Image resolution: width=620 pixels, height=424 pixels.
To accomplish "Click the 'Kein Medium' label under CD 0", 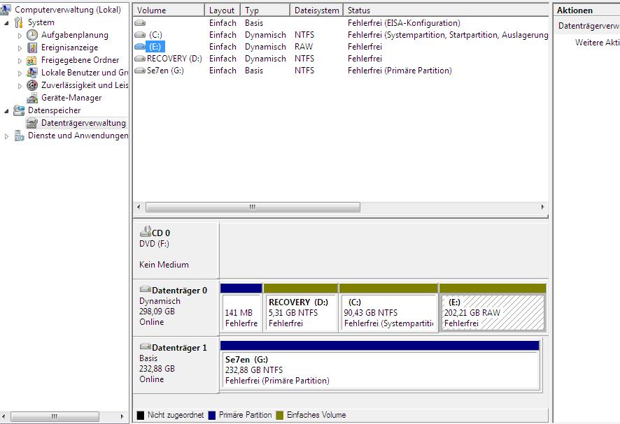I will pos(164,265).
